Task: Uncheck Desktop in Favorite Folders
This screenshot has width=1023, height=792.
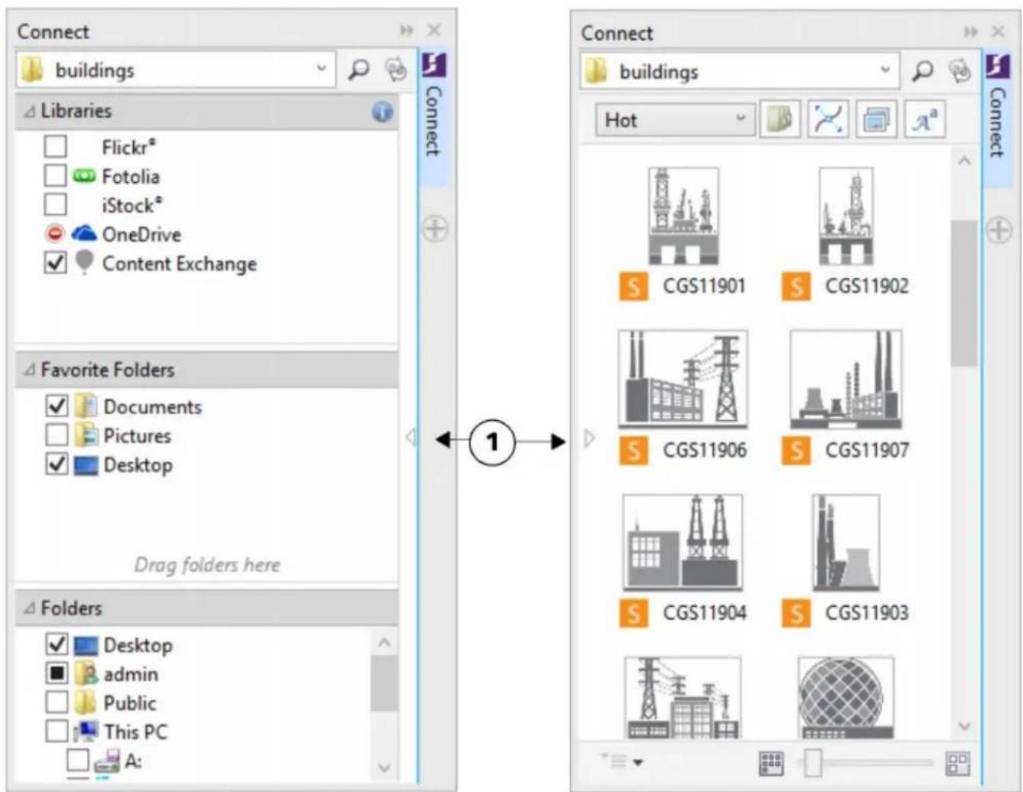Action: tap(57, 464)
